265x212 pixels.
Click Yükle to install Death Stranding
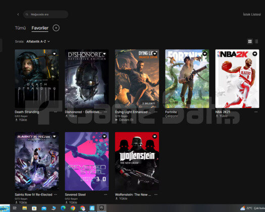(21, 120)
